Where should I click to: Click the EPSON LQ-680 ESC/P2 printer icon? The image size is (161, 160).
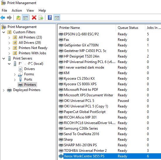pos(61,34)
